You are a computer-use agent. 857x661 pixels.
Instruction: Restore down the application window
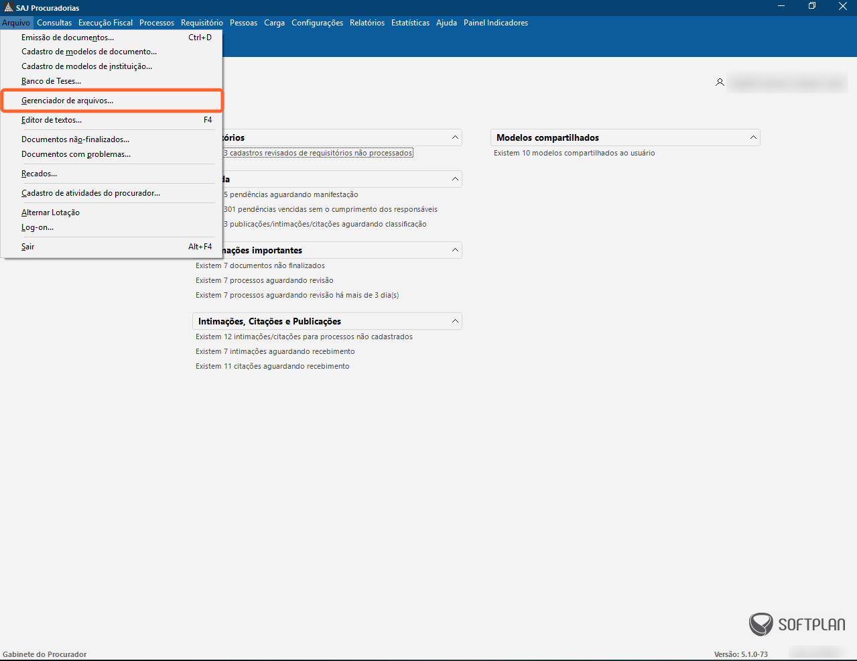click(x=811, y=7)
